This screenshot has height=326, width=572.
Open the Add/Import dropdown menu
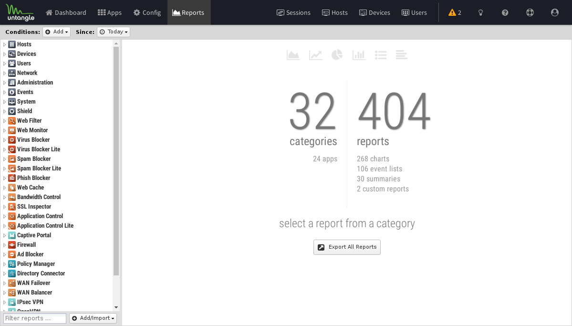pos(93,318)
